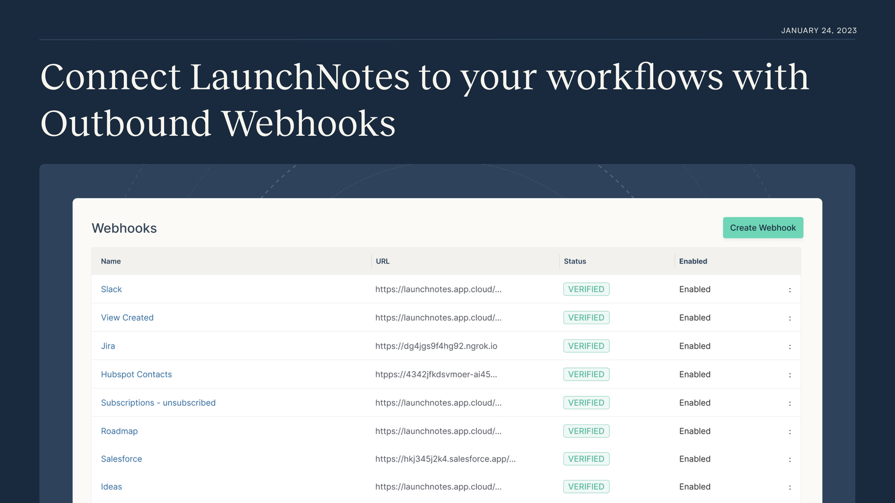Image resolution: width=895 pixels, height=503 pixels.
Task: Click the launchnotes URL in Roadmap row
Action: [438, 431]
